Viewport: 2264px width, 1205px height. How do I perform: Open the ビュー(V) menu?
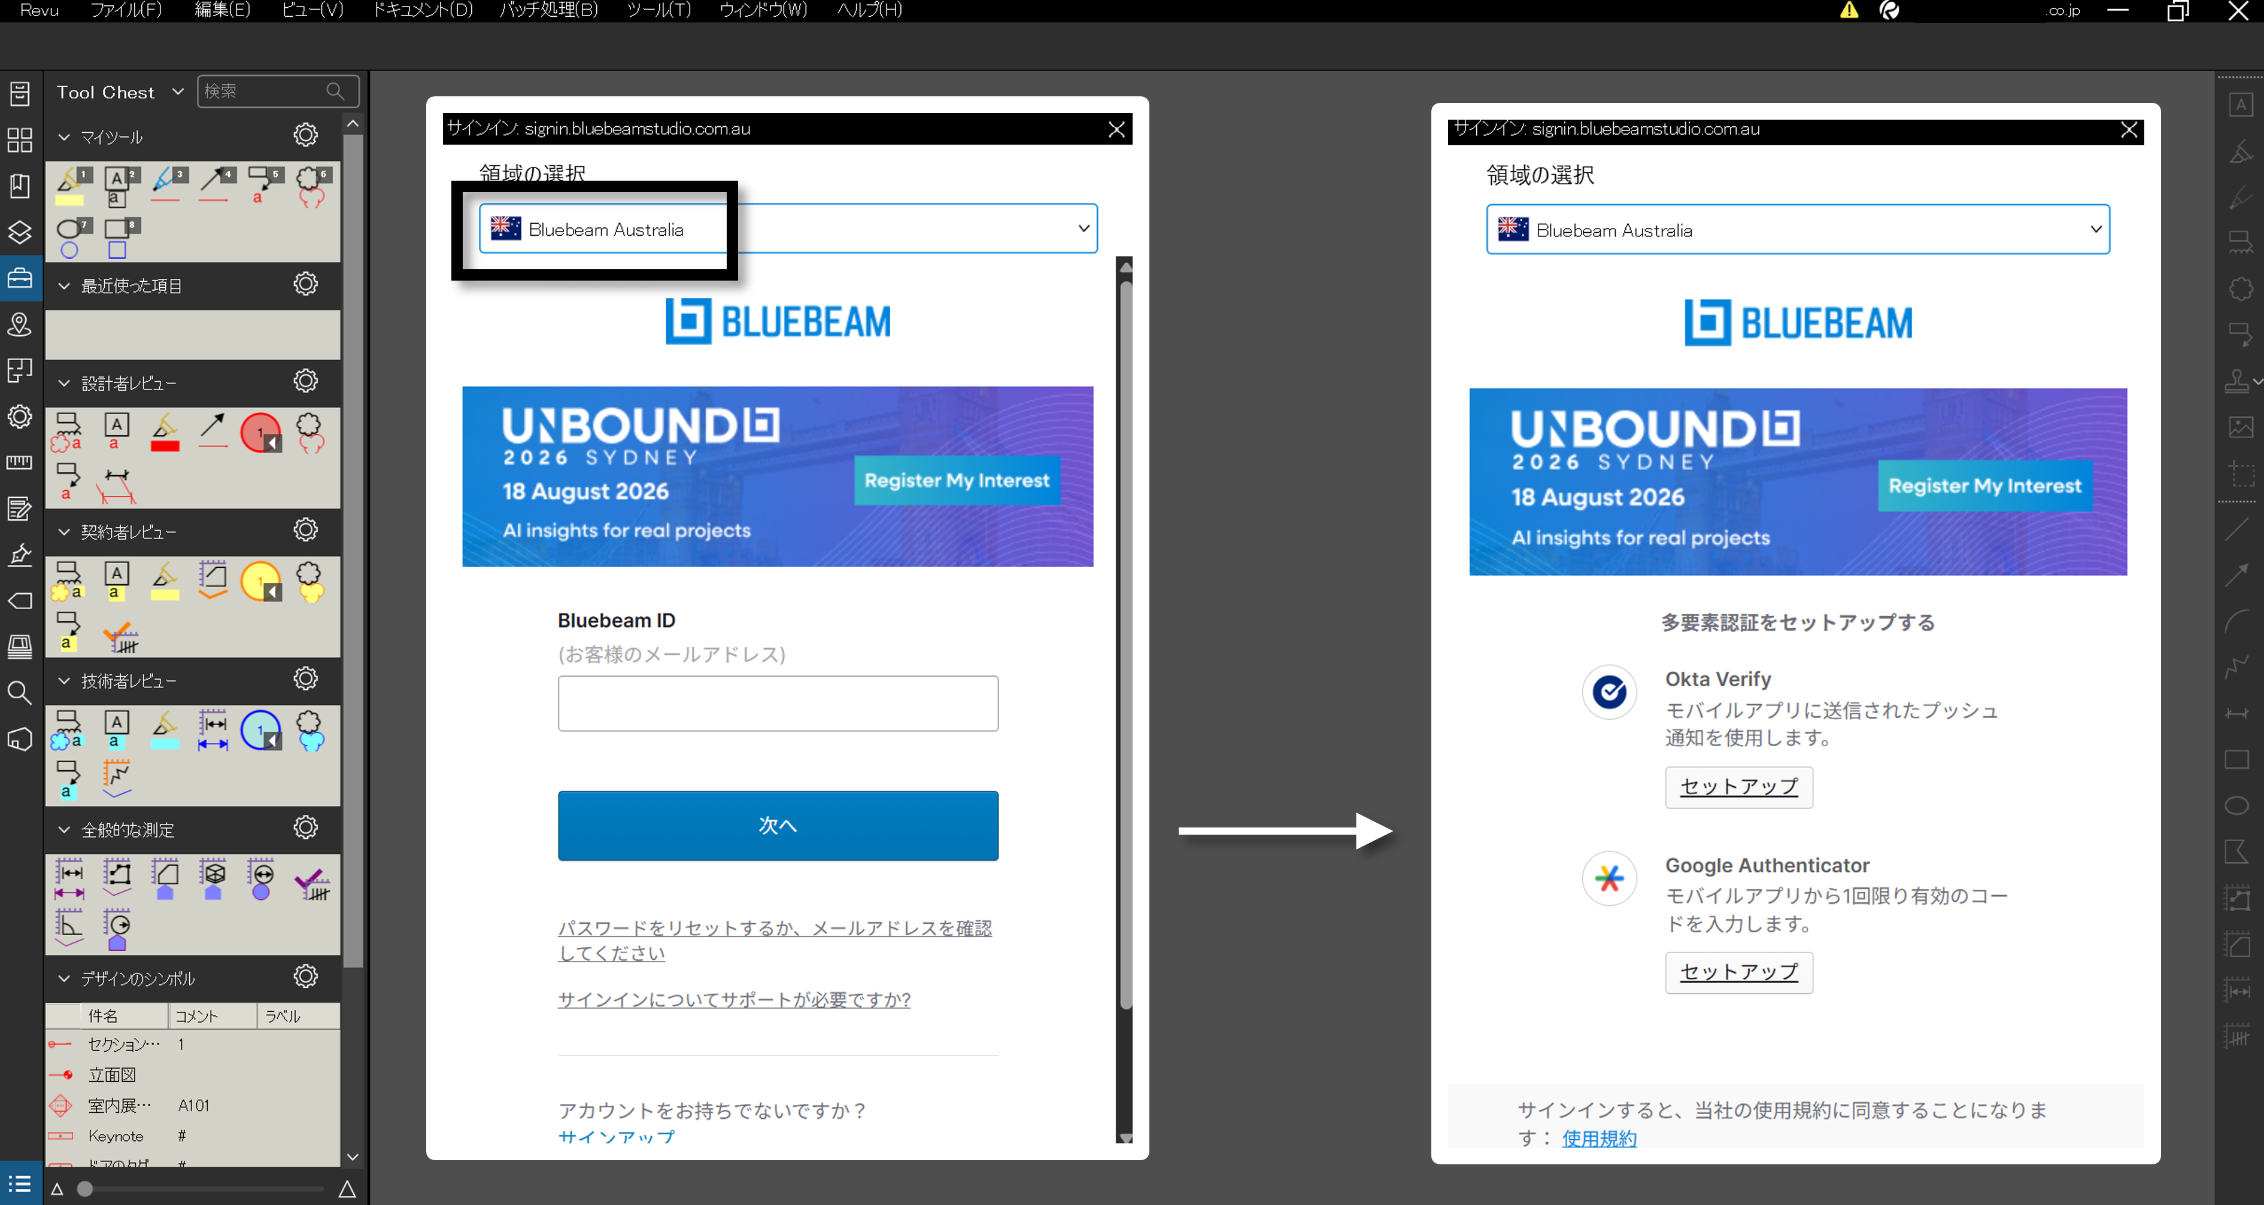coord(312,11)
